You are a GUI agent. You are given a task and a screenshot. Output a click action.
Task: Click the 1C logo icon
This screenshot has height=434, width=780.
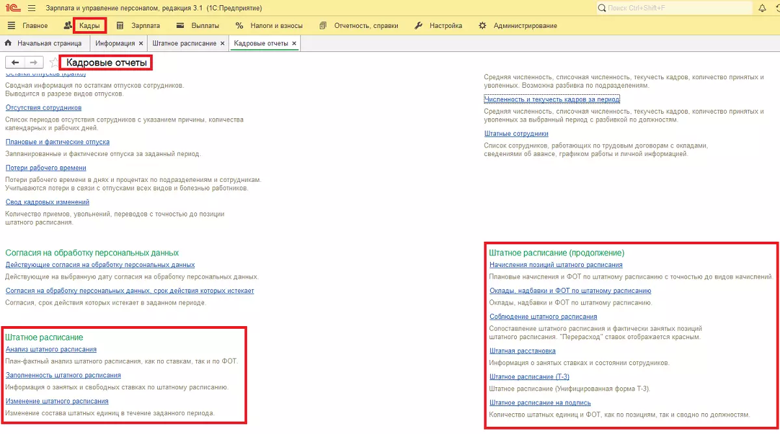[14, 8]
